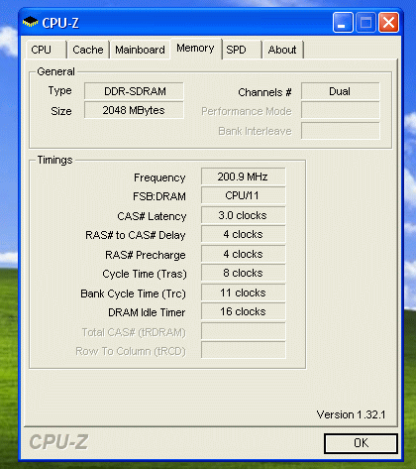416x469 pixels.
Task: Click the Frequency value 200.9 MHz
Action: pos(244,176)
